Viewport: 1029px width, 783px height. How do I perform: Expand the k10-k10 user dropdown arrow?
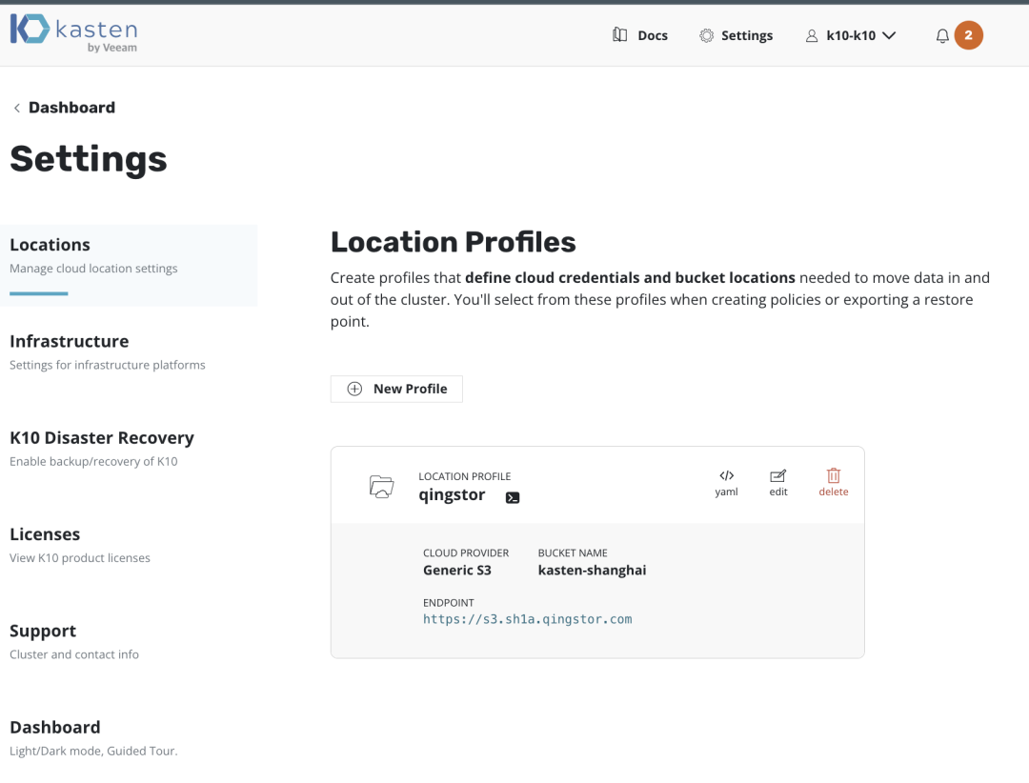tap(889, 35)
